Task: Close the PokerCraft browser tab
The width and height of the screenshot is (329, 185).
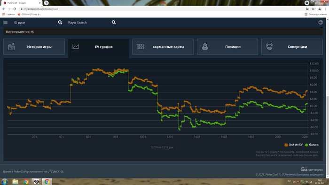Action: (39, 3)
